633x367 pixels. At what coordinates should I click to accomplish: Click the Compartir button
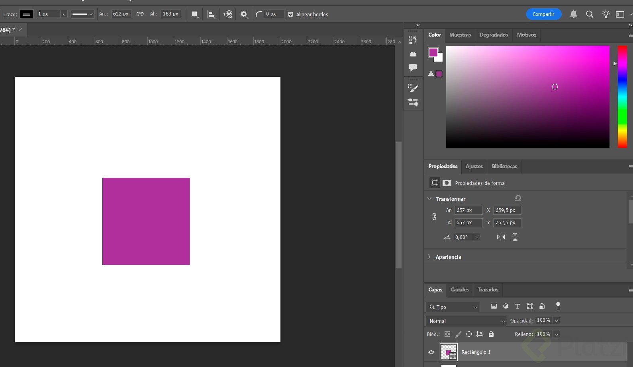pos(543,14)
